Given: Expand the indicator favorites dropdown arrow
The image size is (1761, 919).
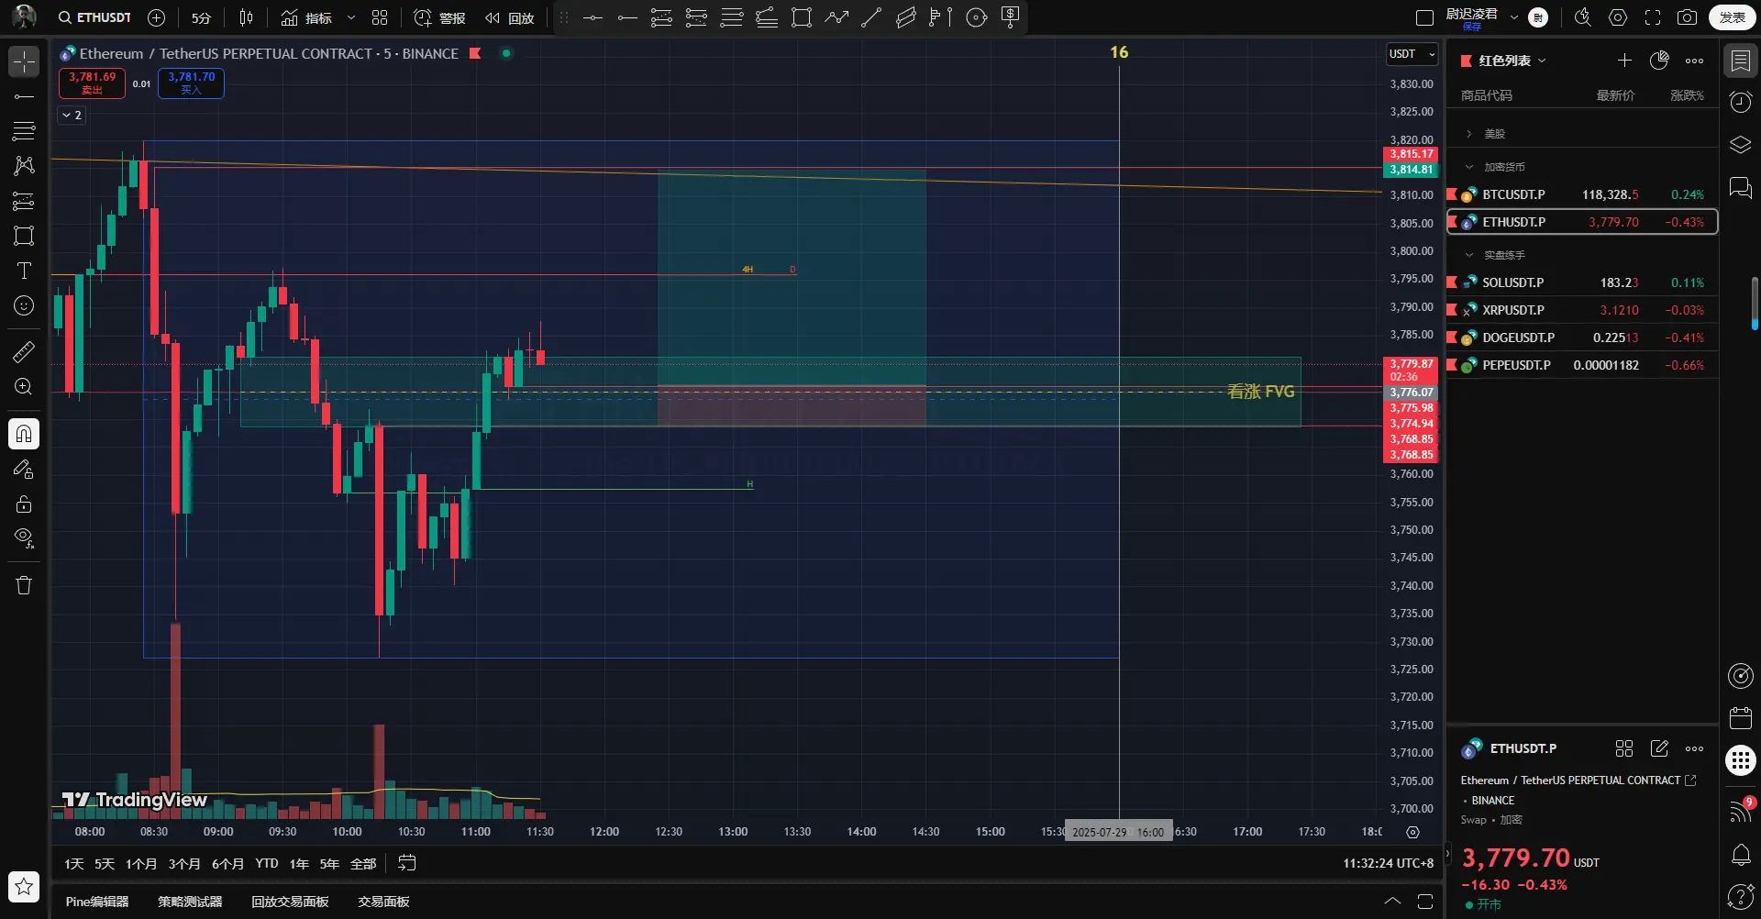Looking at the screenshot, I should pyautogui.click(x=350, y=17).
